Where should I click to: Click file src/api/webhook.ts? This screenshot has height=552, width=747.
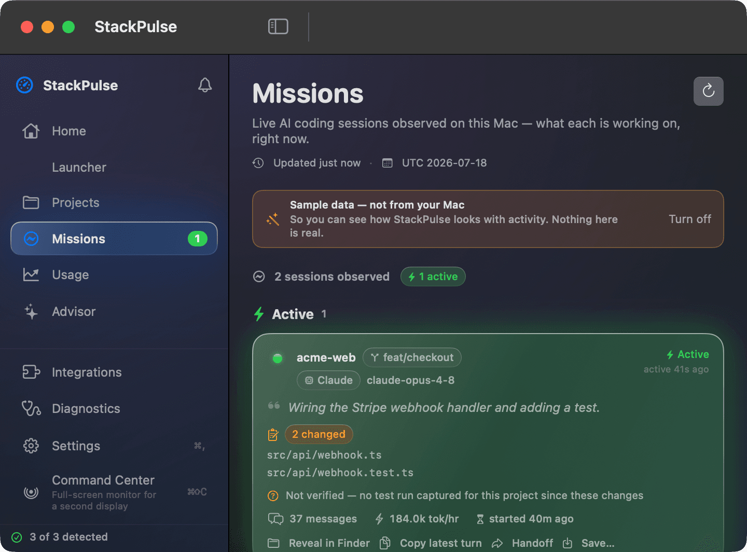(x=324, y=455)
